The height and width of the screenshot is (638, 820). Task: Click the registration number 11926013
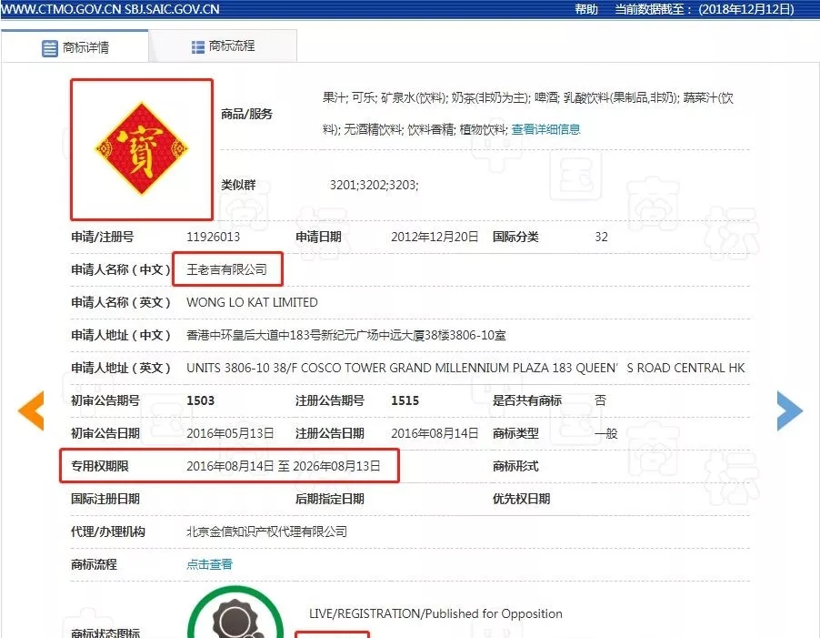coord(213,237)
